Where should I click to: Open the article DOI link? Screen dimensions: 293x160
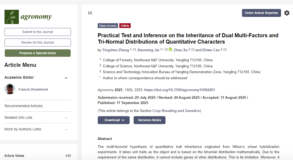coord(180,90)
